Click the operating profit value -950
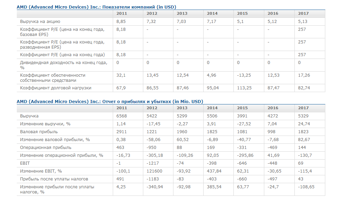 [x=151, y=148]
